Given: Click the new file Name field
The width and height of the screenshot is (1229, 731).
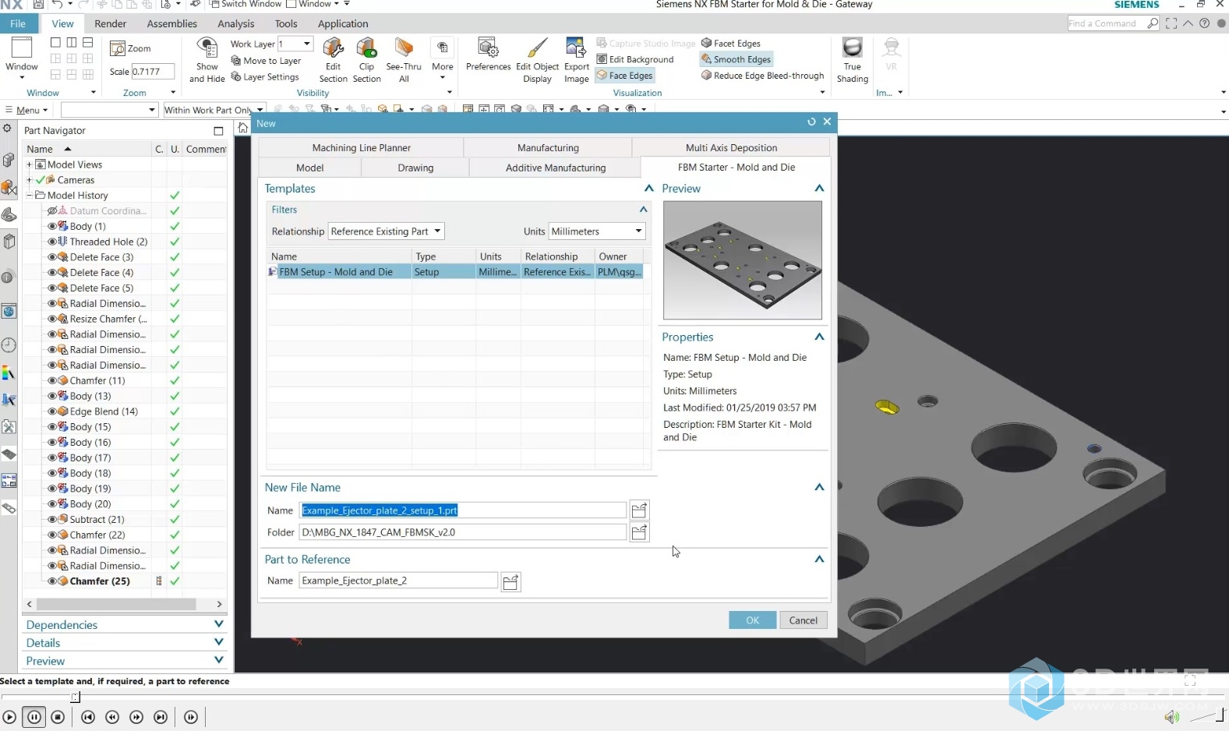Looking at the screenshot, I should (x=462, y=510).
